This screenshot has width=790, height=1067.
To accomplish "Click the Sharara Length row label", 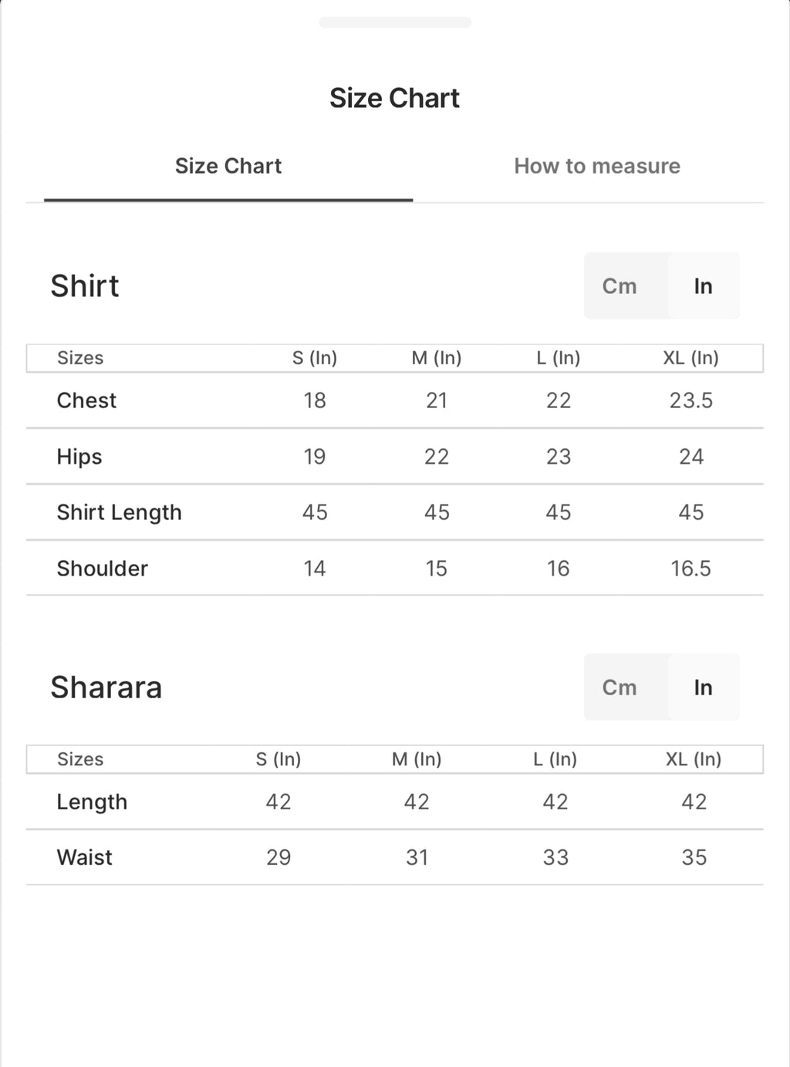I will (92, 802).
